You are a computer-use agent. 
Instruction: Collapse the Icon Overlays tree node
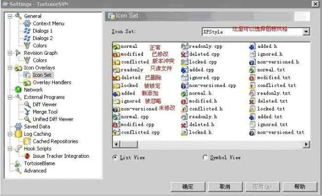[10, 68]
